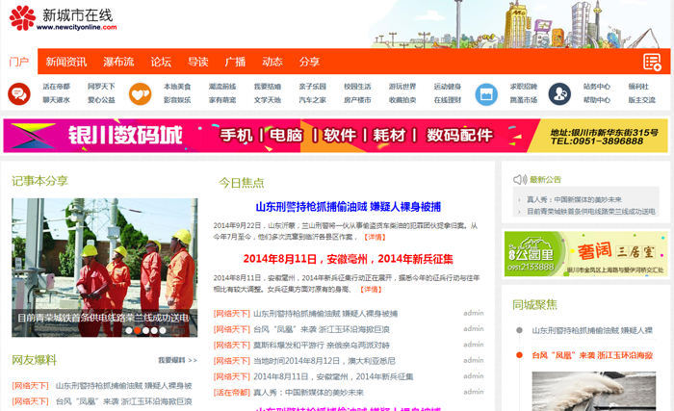Click the red chat bubble category icon
Screen dimensions: 674x411
19,93
